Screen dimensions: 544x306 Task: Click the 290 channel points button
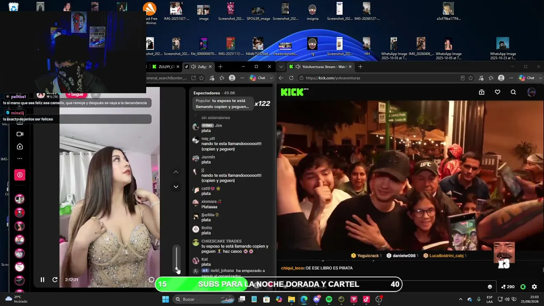508,287
